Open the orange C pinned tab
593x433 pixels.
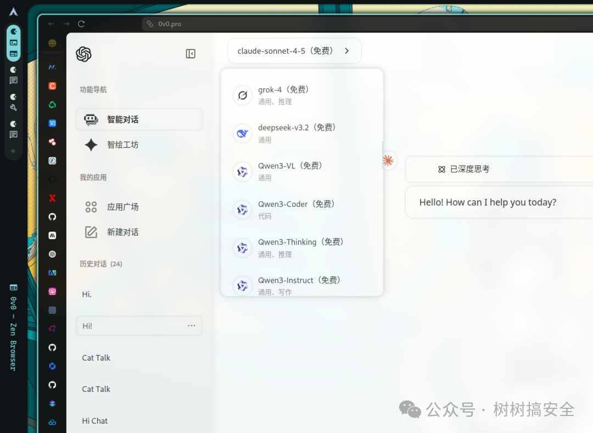coord(52,86)
